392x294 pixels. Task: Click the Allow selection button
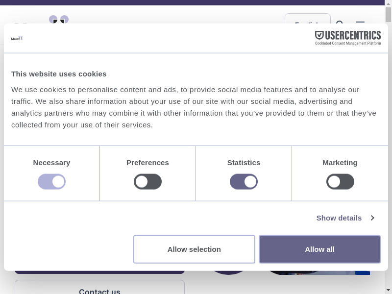(194, 249)
